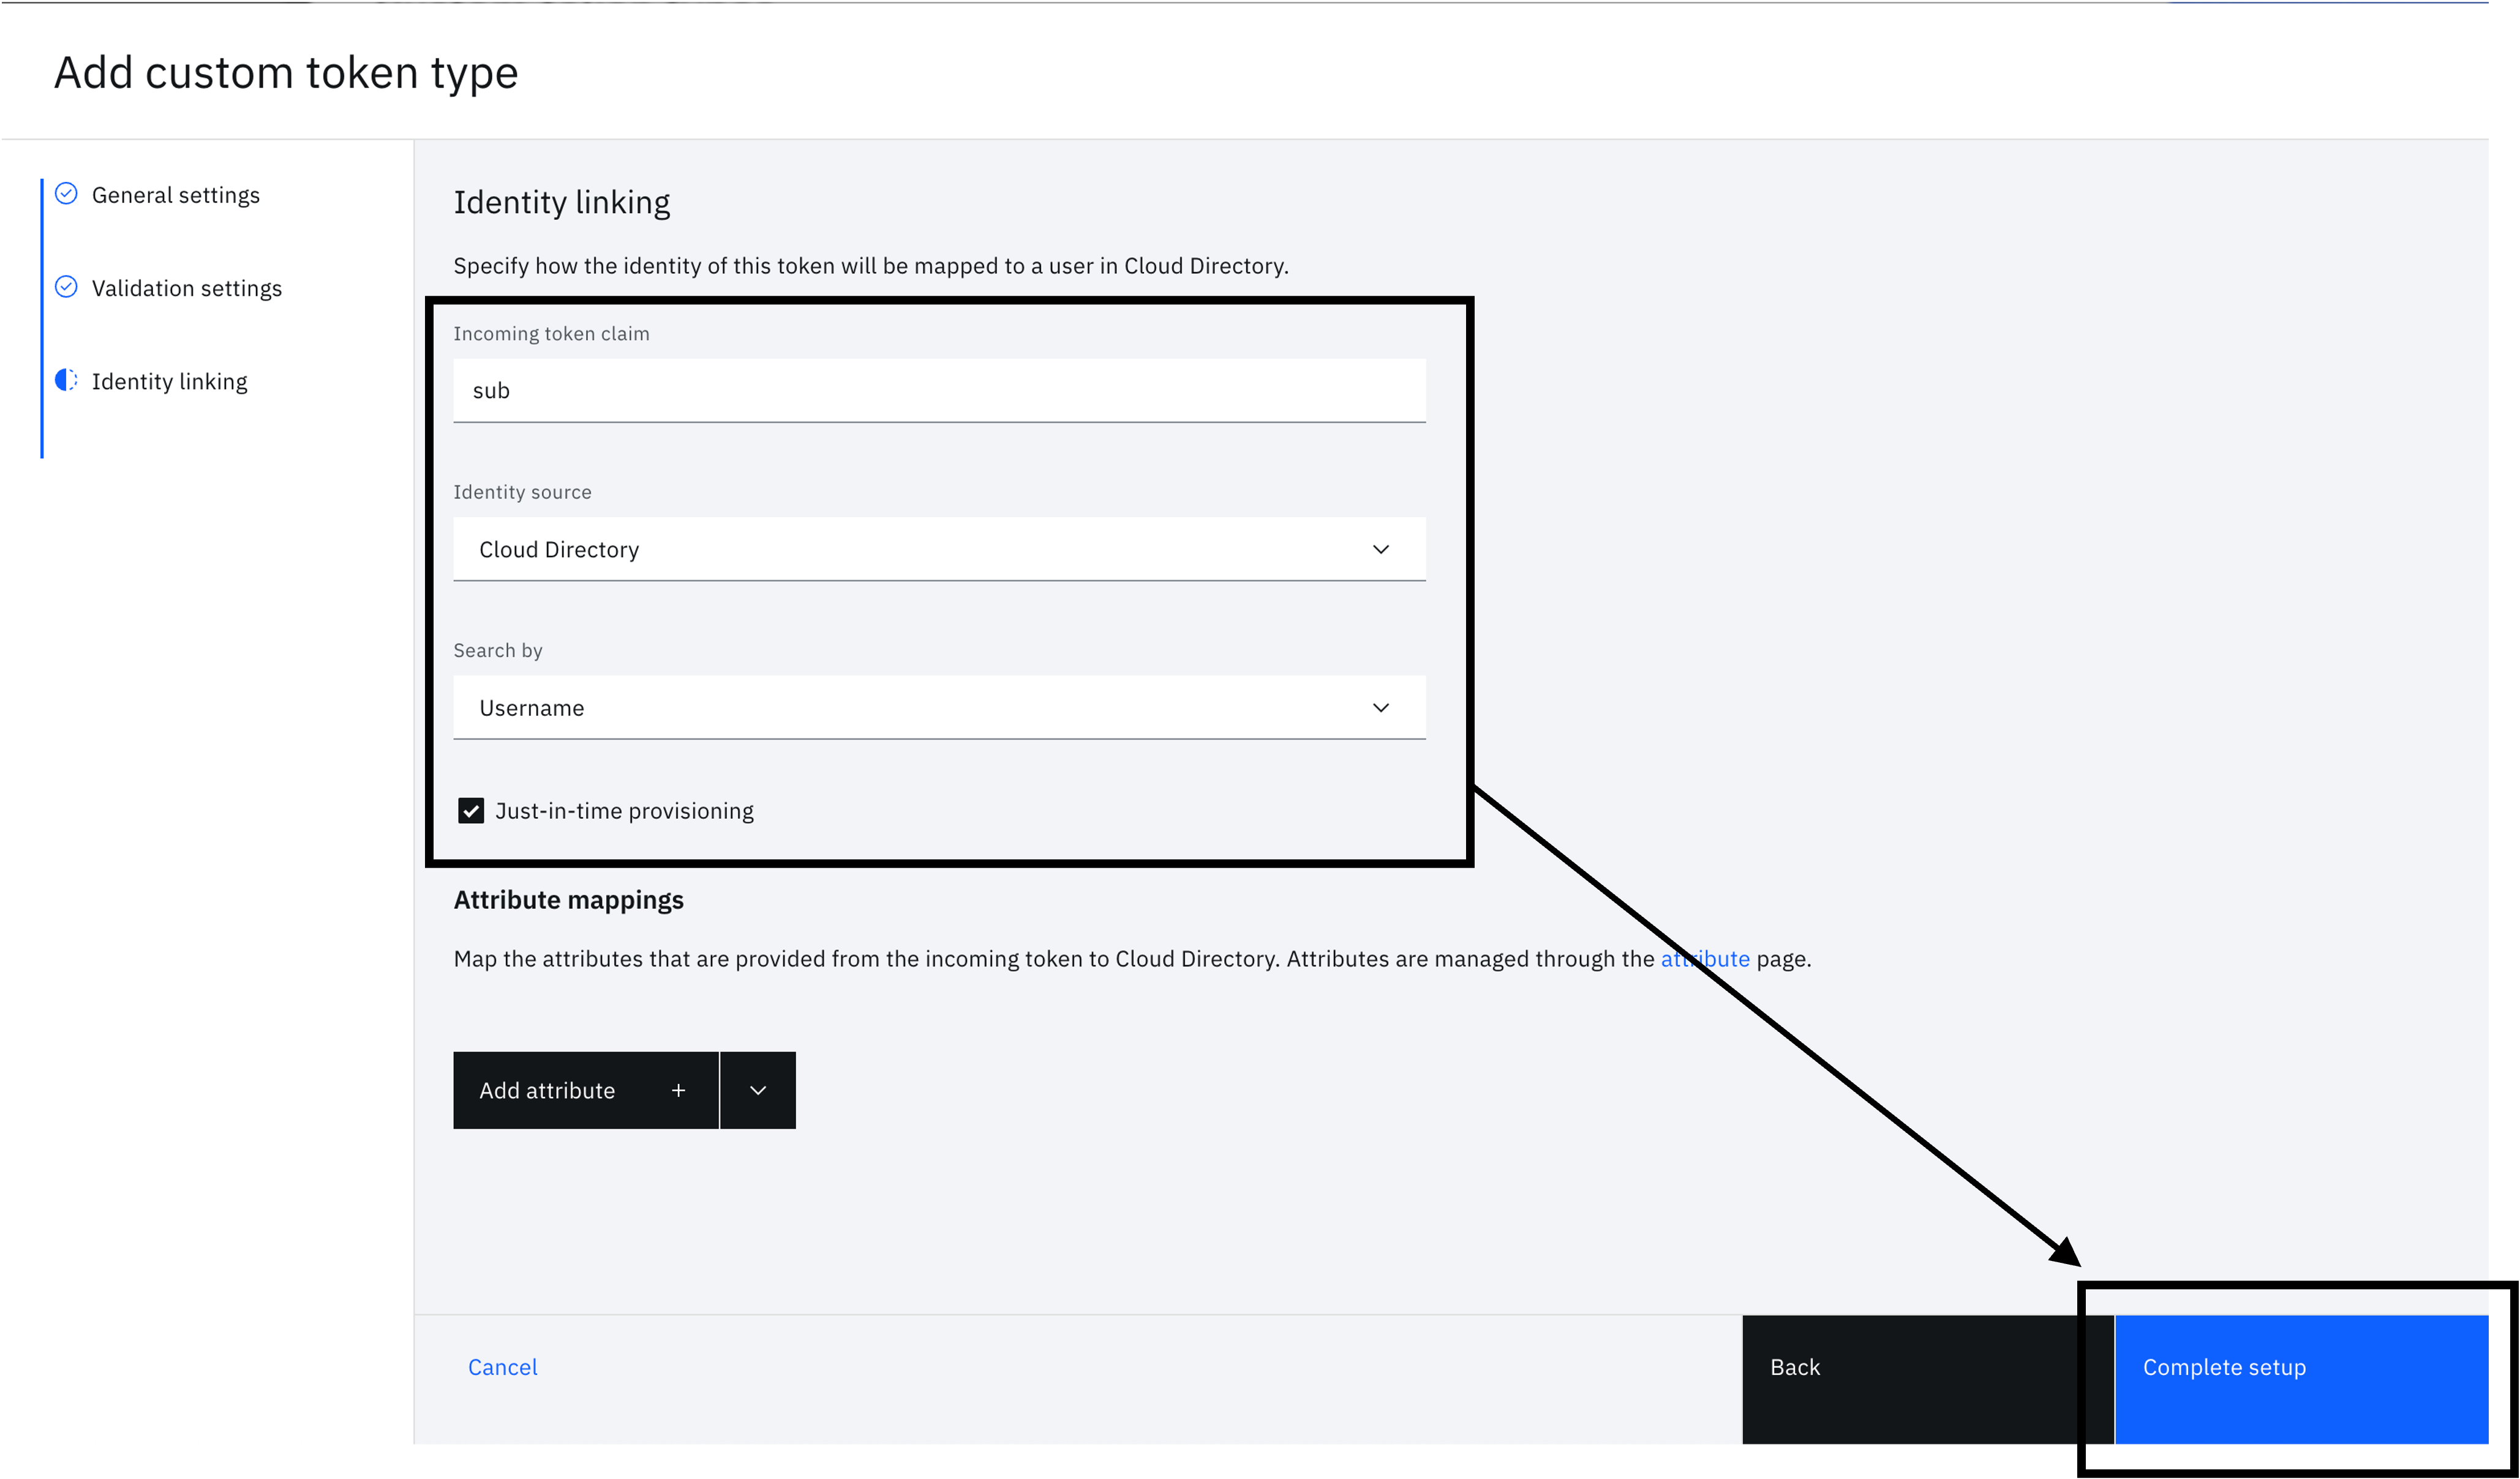Focus the Incoming token claim field

pos(938,390)
